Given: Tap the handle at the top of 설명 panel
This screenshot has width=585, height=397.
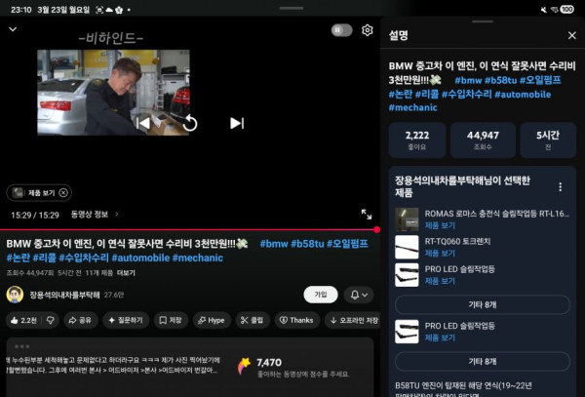Looking at the screenshot, I should pos(483,21).
